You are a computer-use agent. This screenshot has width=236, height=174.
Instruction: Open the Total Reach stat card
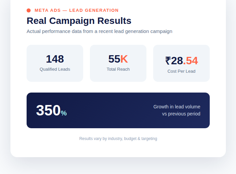[x=118, y=63]
